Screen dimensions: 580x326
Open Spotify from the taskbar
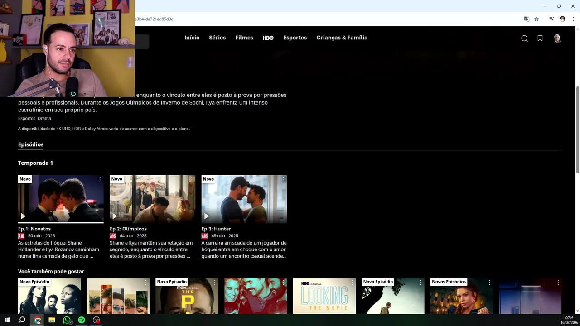pos(82,320)
